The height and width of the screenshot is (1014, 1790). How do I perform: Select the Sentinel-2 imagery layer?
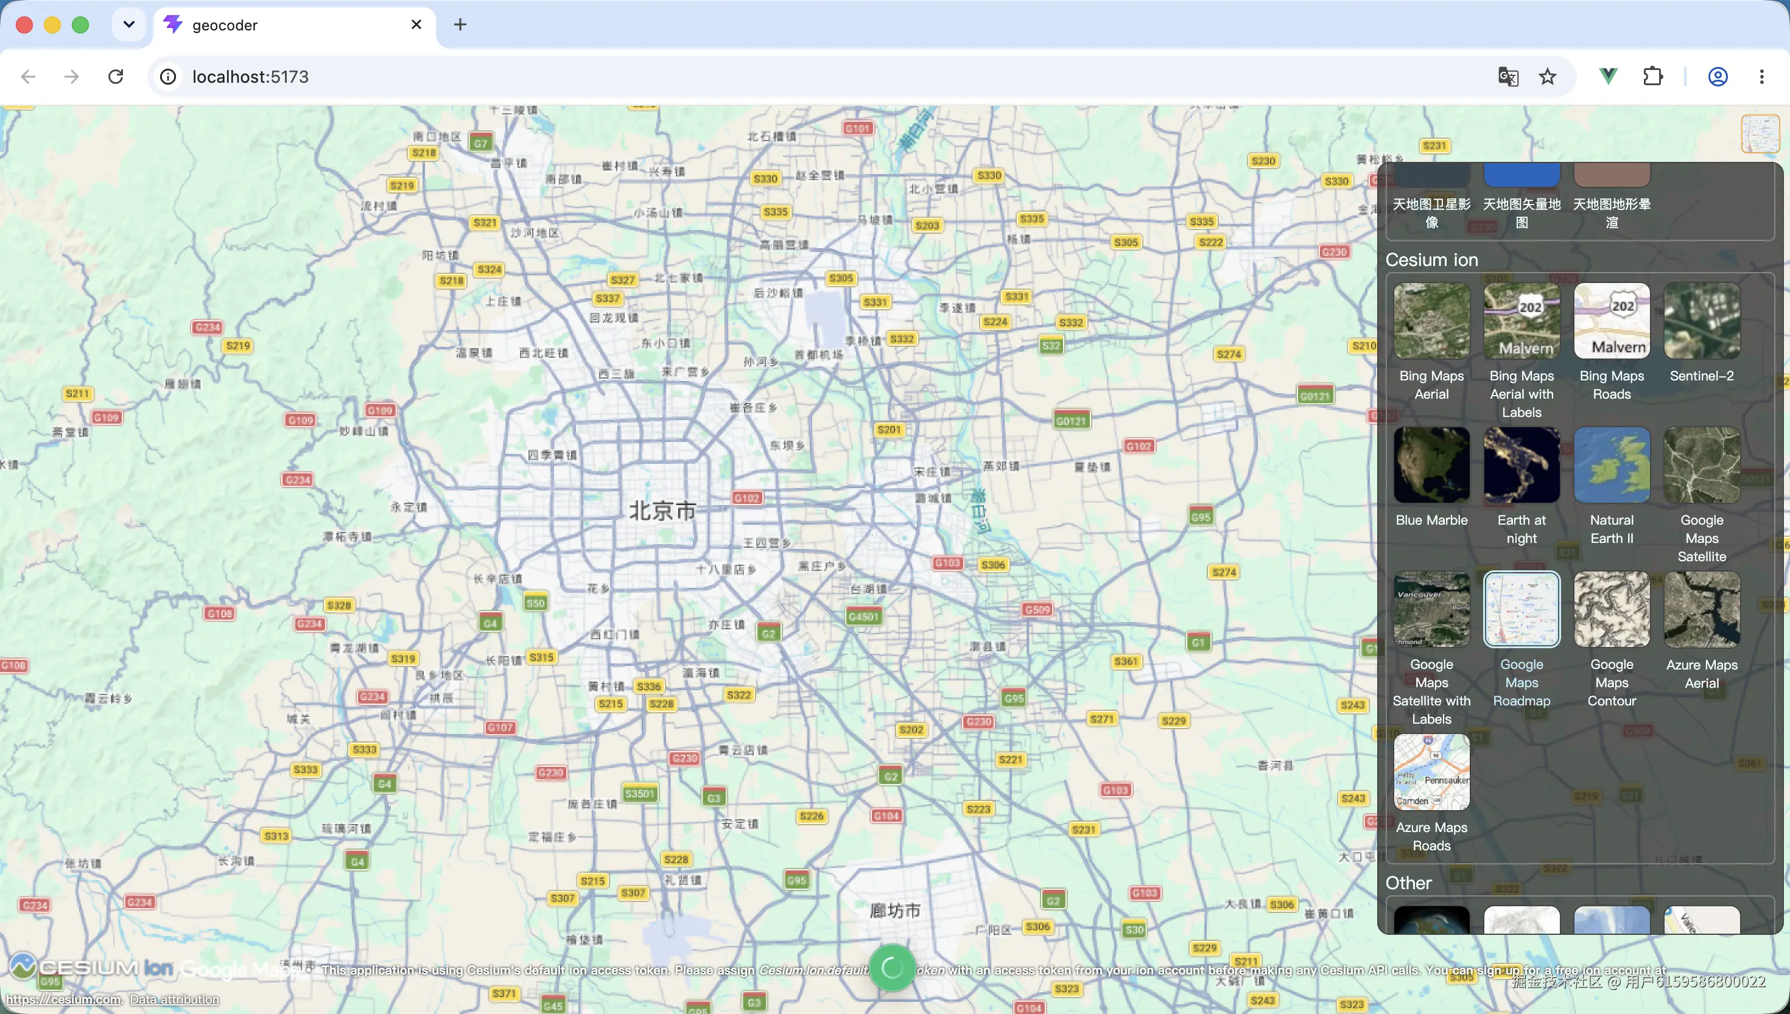point(1702,333)
